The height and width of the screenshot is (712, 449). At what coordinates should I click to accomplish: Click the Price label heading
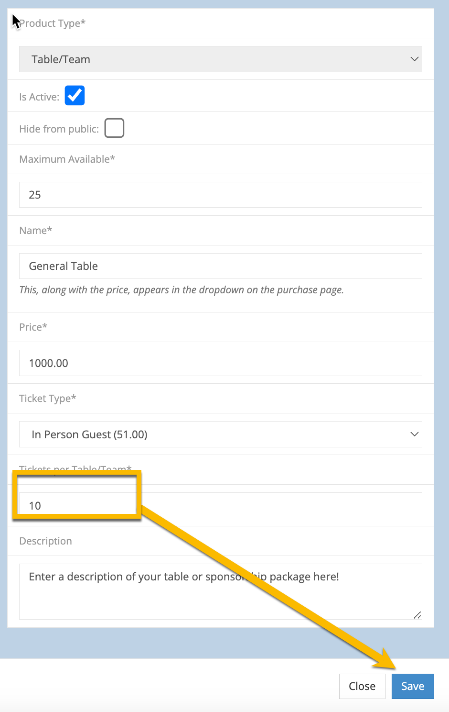(33, 327)
